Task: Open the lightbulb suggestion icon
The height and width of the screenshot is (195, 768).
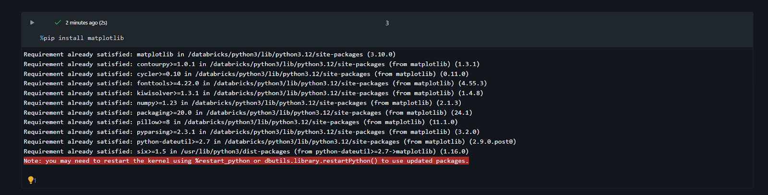Action: pos(31,180)
